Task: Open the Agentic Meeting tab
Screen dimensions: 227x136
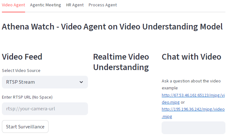Action: coord(45,5)
